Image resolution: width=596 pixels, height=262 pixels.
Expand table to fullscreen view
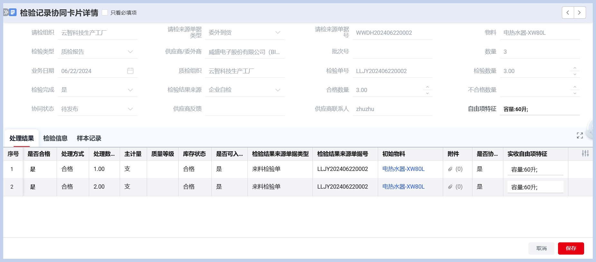(x=580, y=136)
